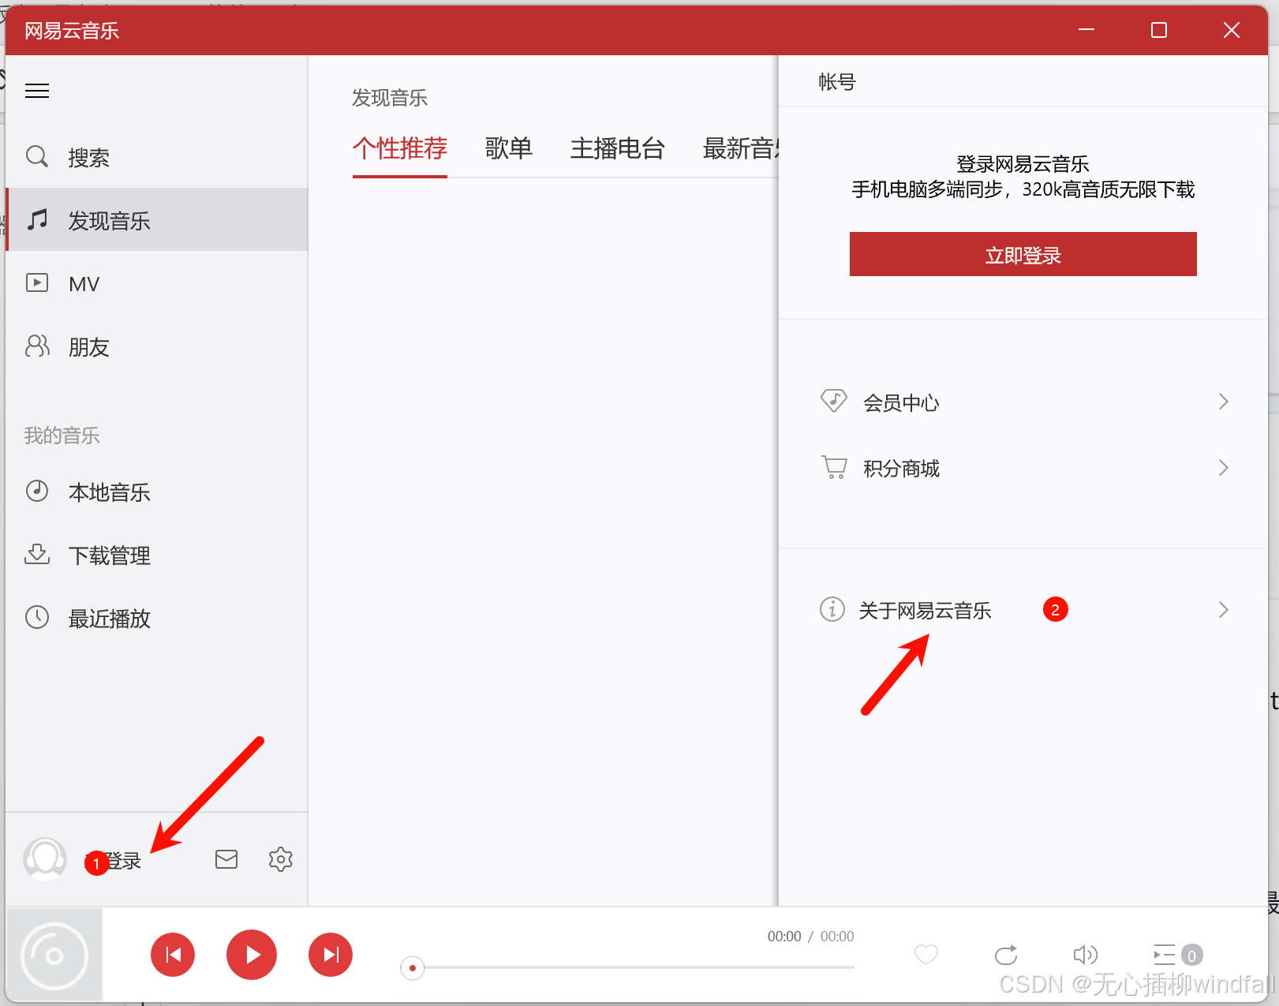Click the 积分商城 text label
Screen dimensions: 1279x1006
tap(901, 469)
